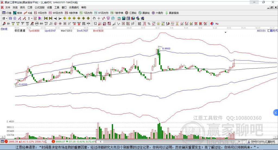Click the red crosshair circle tool

[55, 24]
